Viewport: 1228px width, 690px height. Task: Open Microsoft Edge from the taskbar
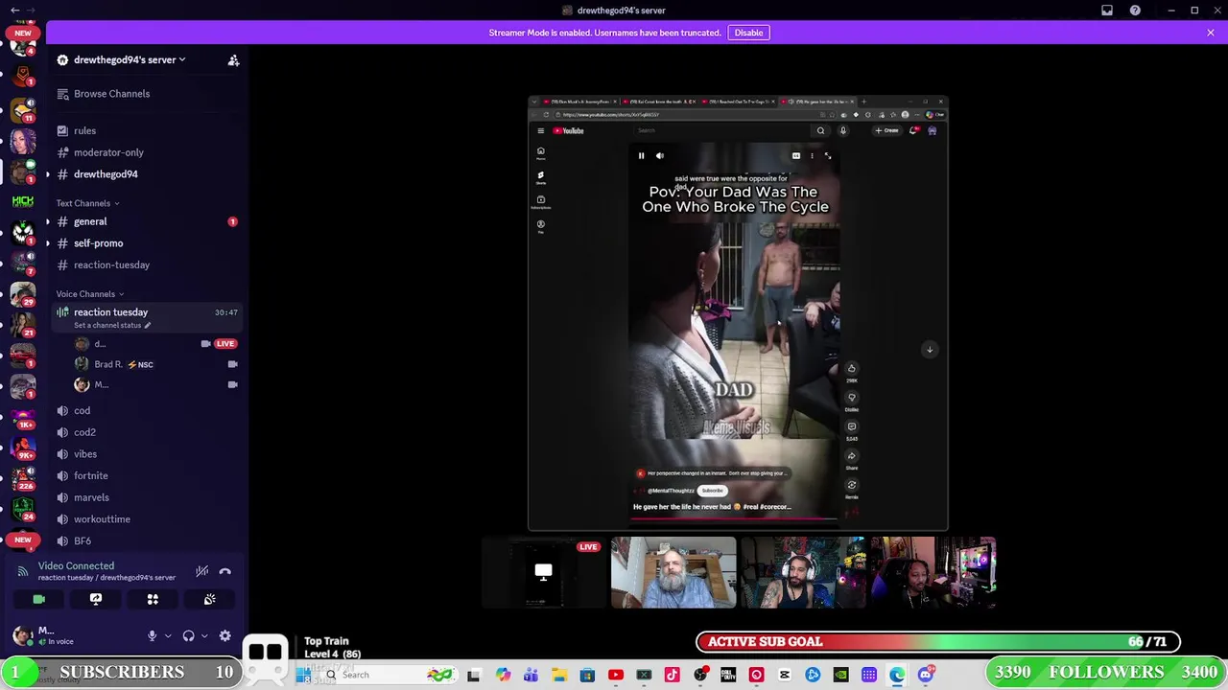897,675
